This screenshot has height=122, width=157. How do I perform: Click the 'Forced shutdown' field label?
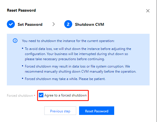coord(20,96)
